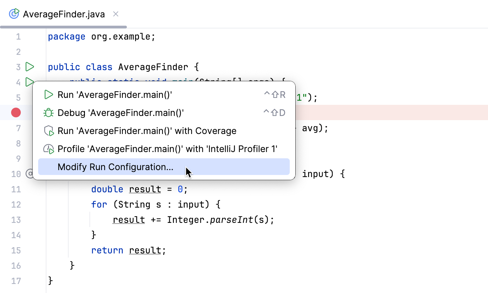
Task: Click the AverageFinder class name on line 3
Action: (x=153, y=67)
